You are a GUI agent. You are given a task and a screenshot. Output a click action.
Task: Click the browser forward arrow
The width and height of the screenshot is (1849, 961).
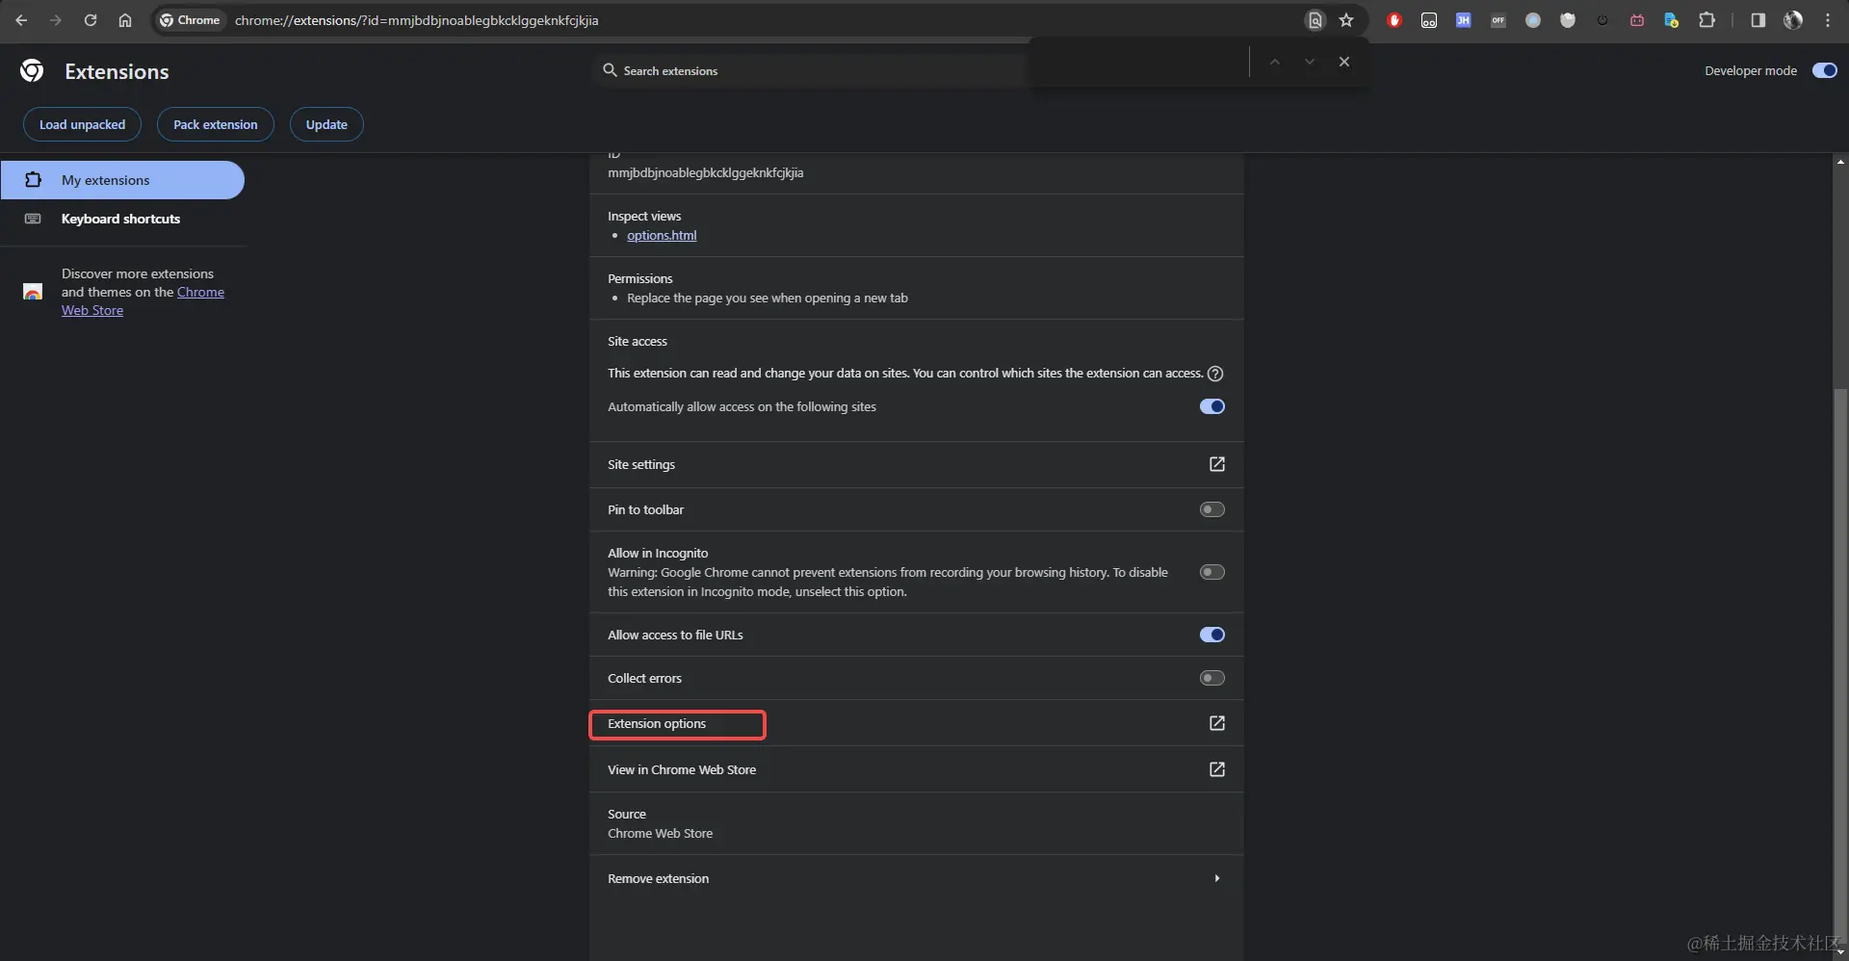coord(56,20)
